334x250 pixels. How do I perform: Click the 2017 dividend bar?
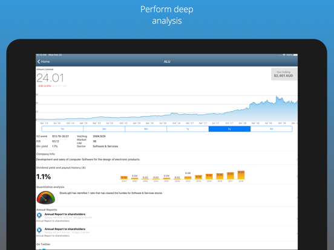coord(231,176)
